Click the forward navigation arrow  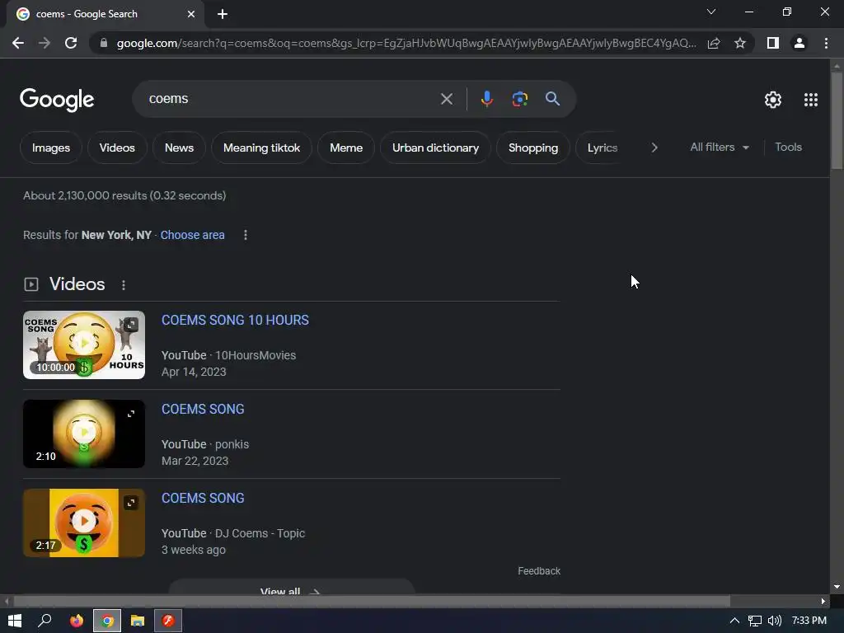click(x=45, y=43)
